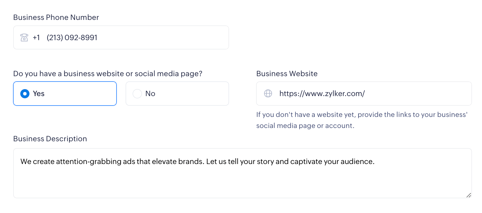Click the "Business Website" field label
Image resolution: width=482 pixels, height=213 pixels.
[x=287, y=74]
